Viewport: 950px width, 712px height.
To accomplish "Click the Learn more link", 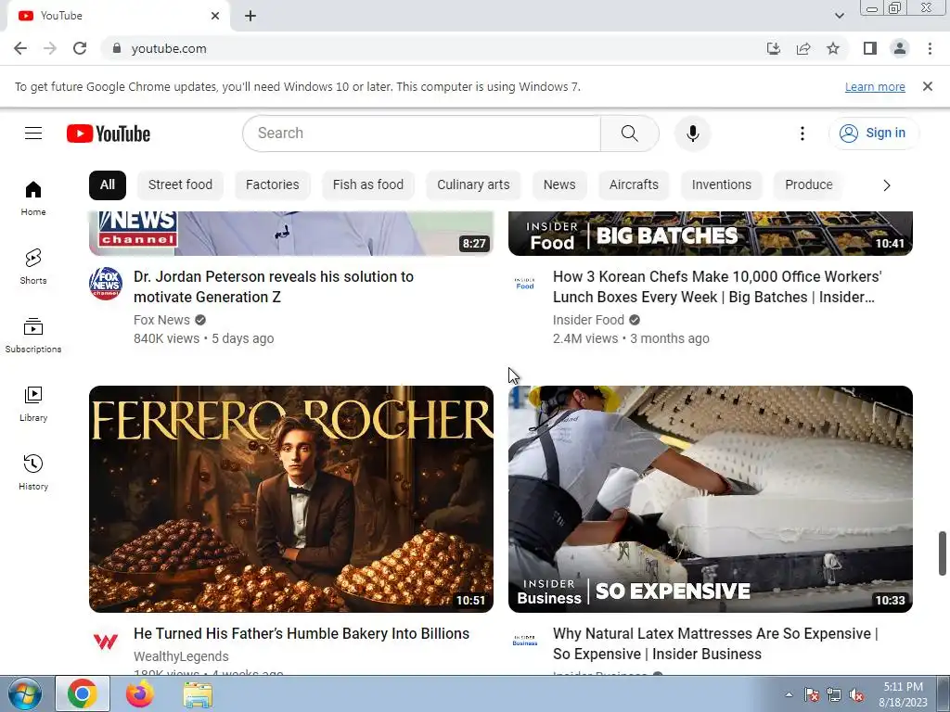I will click(875, 86).
